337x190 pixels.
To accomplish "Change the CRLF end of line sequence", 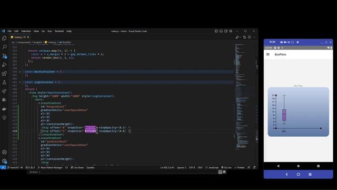I will (200, 167).
